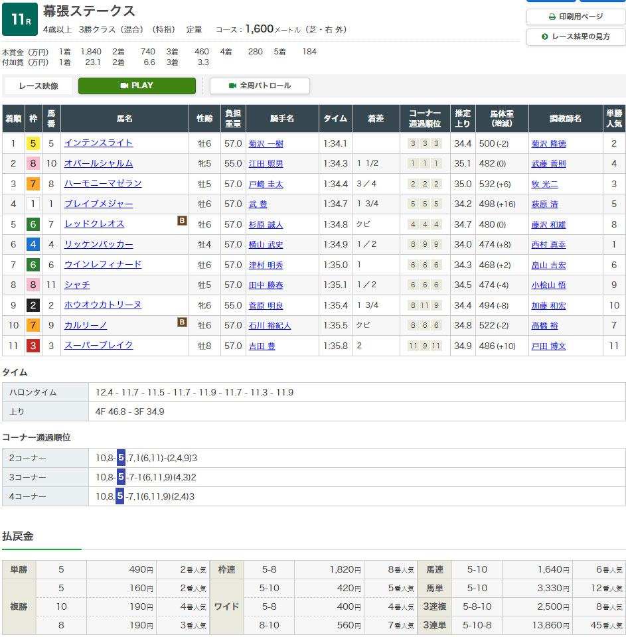Image resolution: width=626 pixels, height=637 pixels.
Task: Click the black frame 2 badge
Action: click(x=33, y=305)
